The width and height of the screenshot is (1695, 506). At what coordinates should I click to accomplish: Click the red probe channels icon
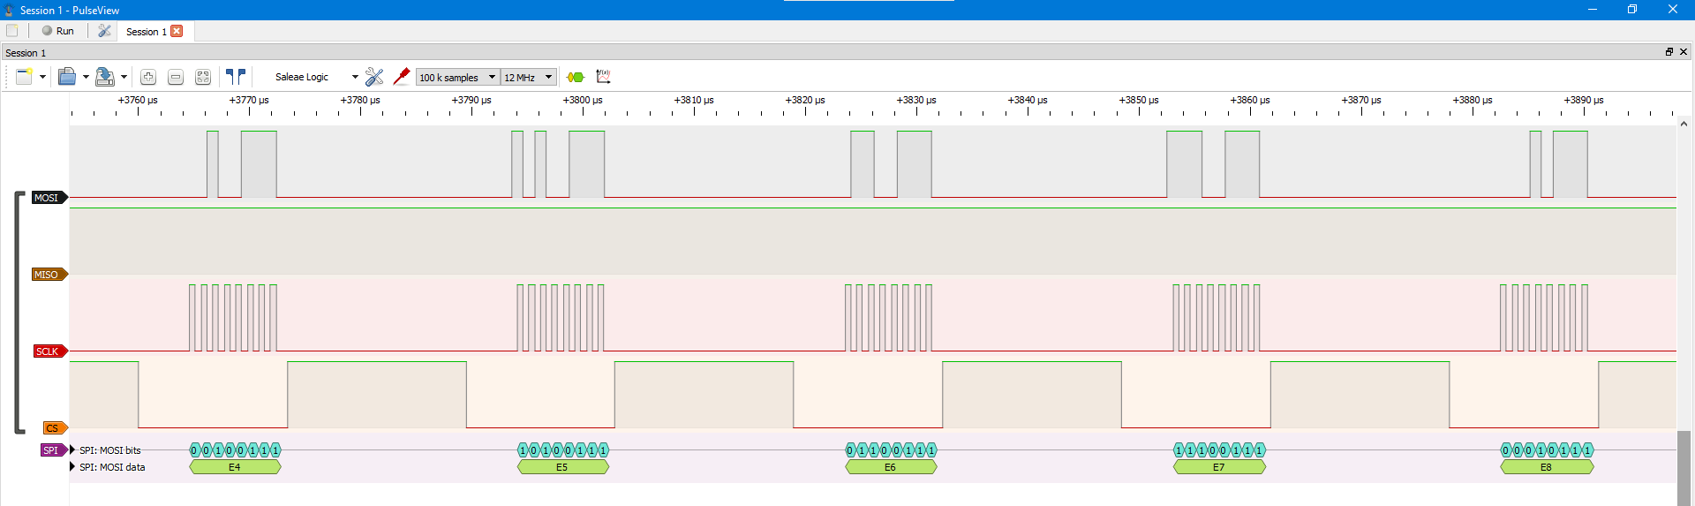(402, 77)
